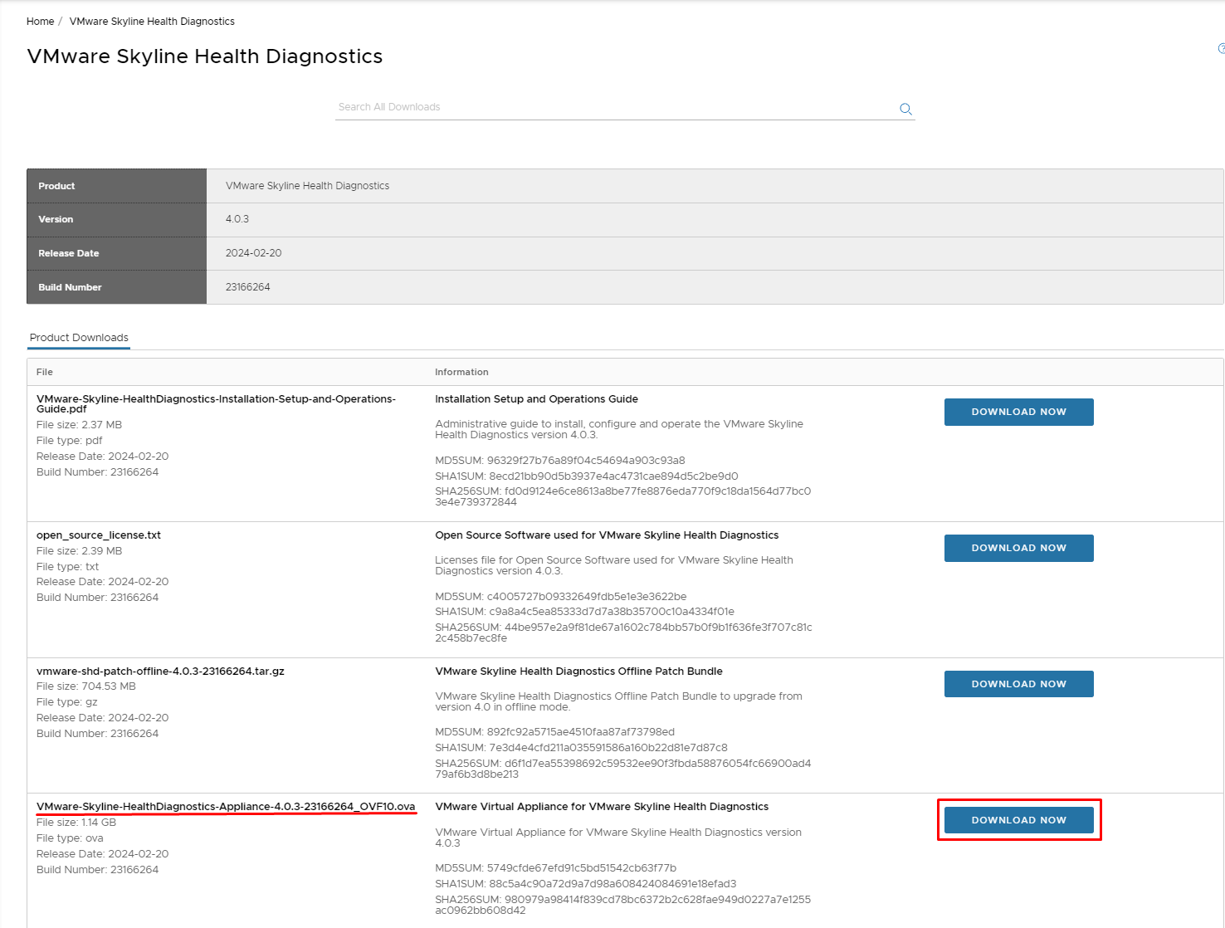Click Installation Setup and Operations Guide heading

[x=536, y=399]
